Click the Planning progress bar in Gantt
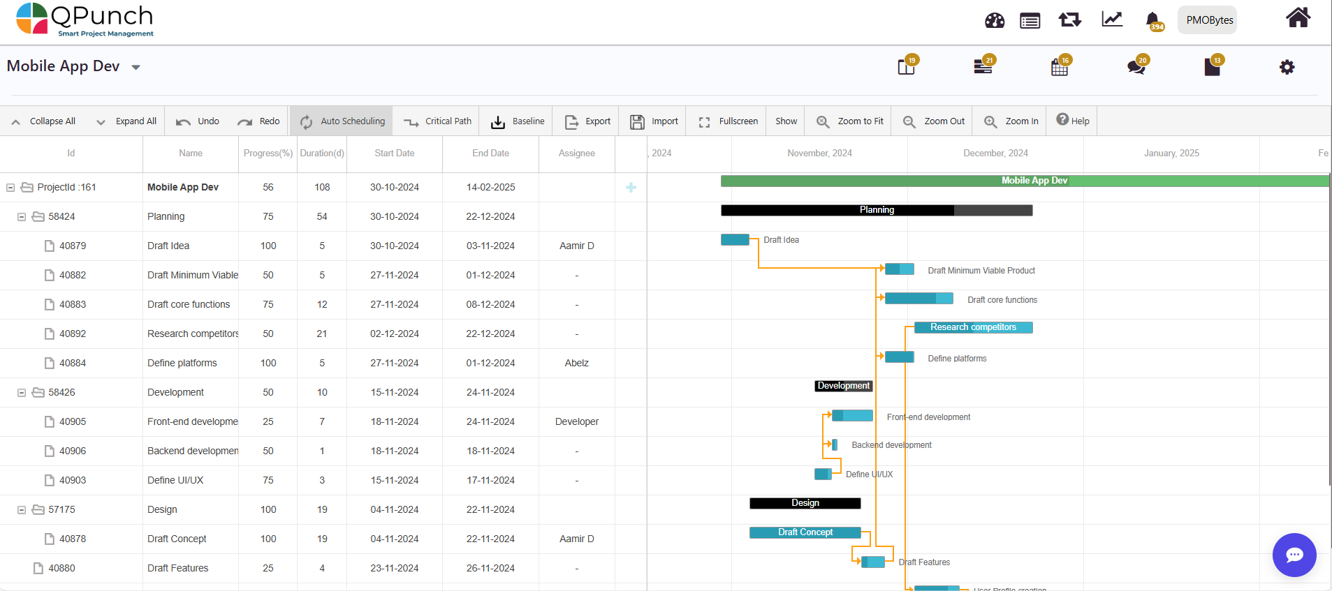Image resolution: width=1332 pixels, height=591 pixels. [x=876, y=210]
